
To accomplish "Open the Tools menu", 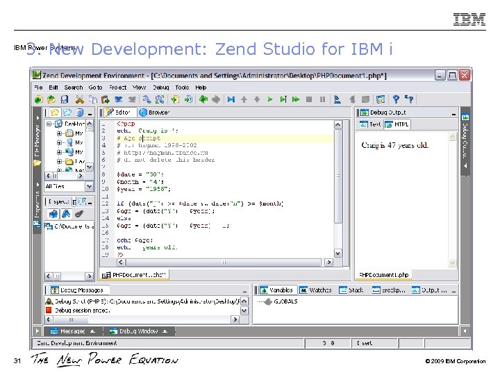I will coord(182,87).
